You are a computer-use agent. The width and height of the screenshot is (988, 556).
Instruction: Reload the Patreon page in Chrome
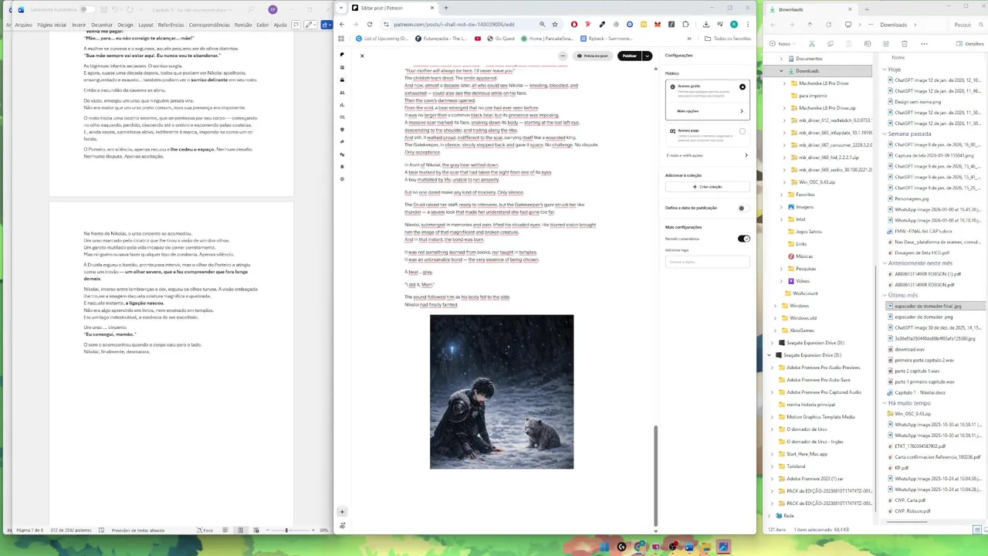370,24
